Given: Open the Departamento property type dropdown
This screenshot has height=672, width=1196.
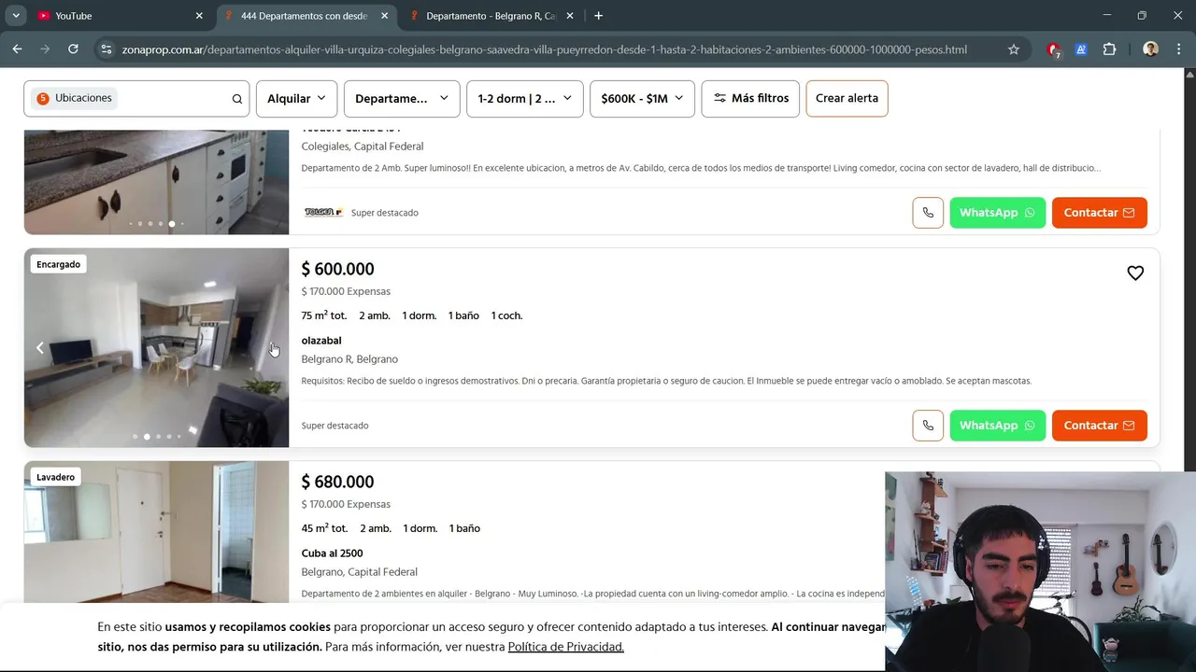Looking at the screenshot, I should click(402, 98).
